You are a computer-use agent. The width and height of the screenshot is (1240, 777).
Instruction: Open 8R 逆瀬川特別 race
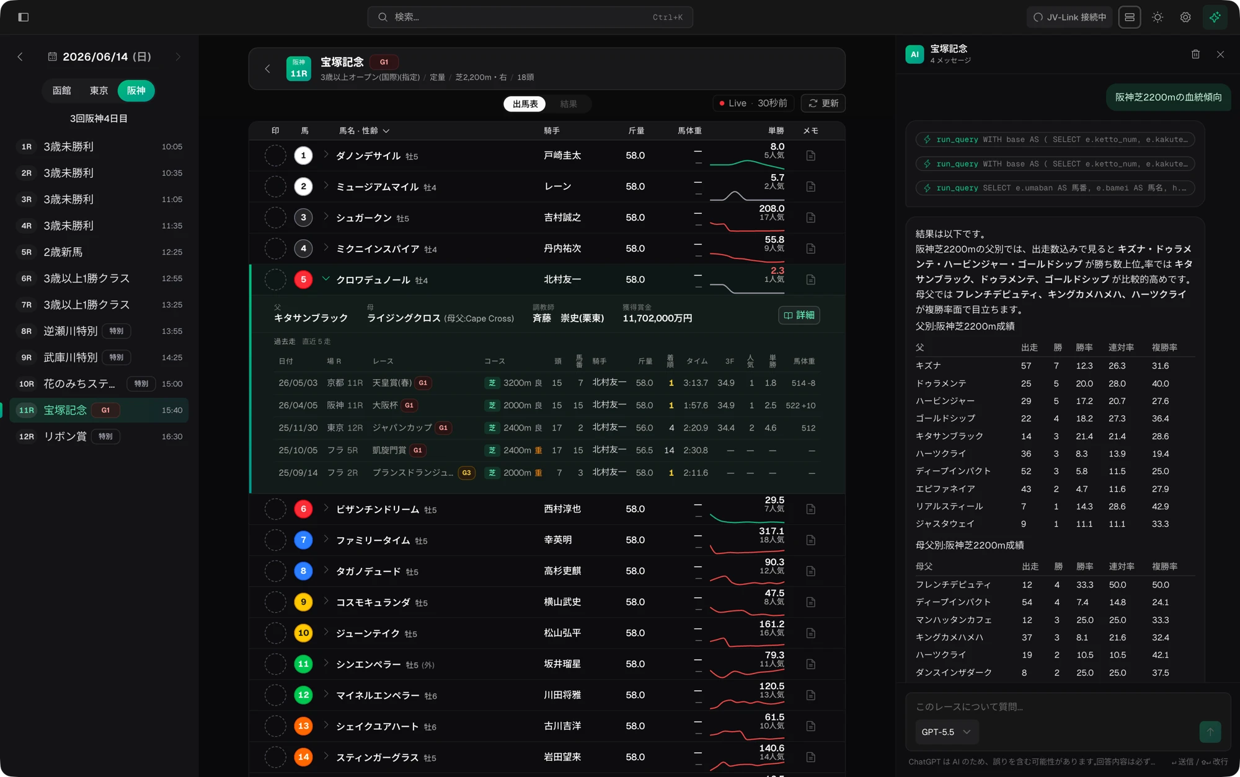tap(99, 331)
